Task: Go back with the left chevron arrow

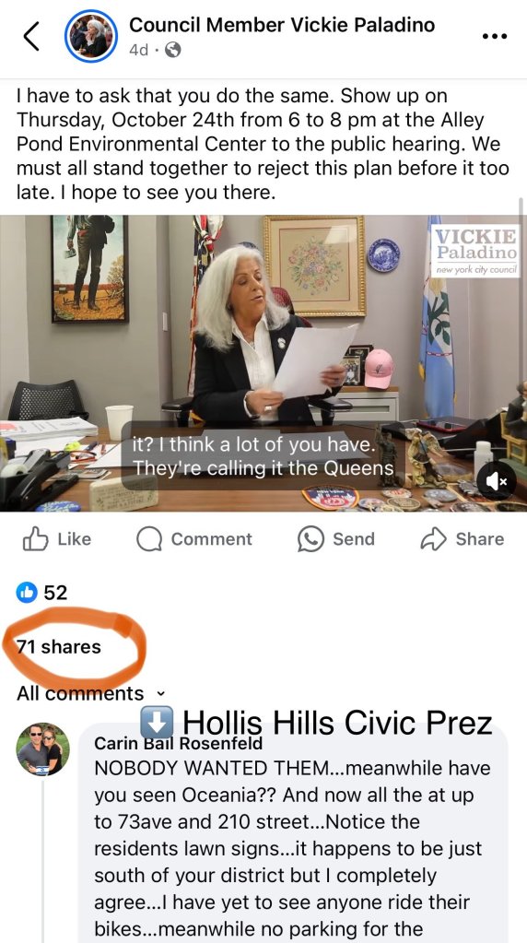Action: tap(32, 37)
